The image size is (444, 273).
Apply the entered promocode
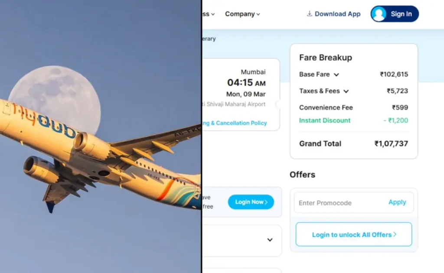pos(397,202)
